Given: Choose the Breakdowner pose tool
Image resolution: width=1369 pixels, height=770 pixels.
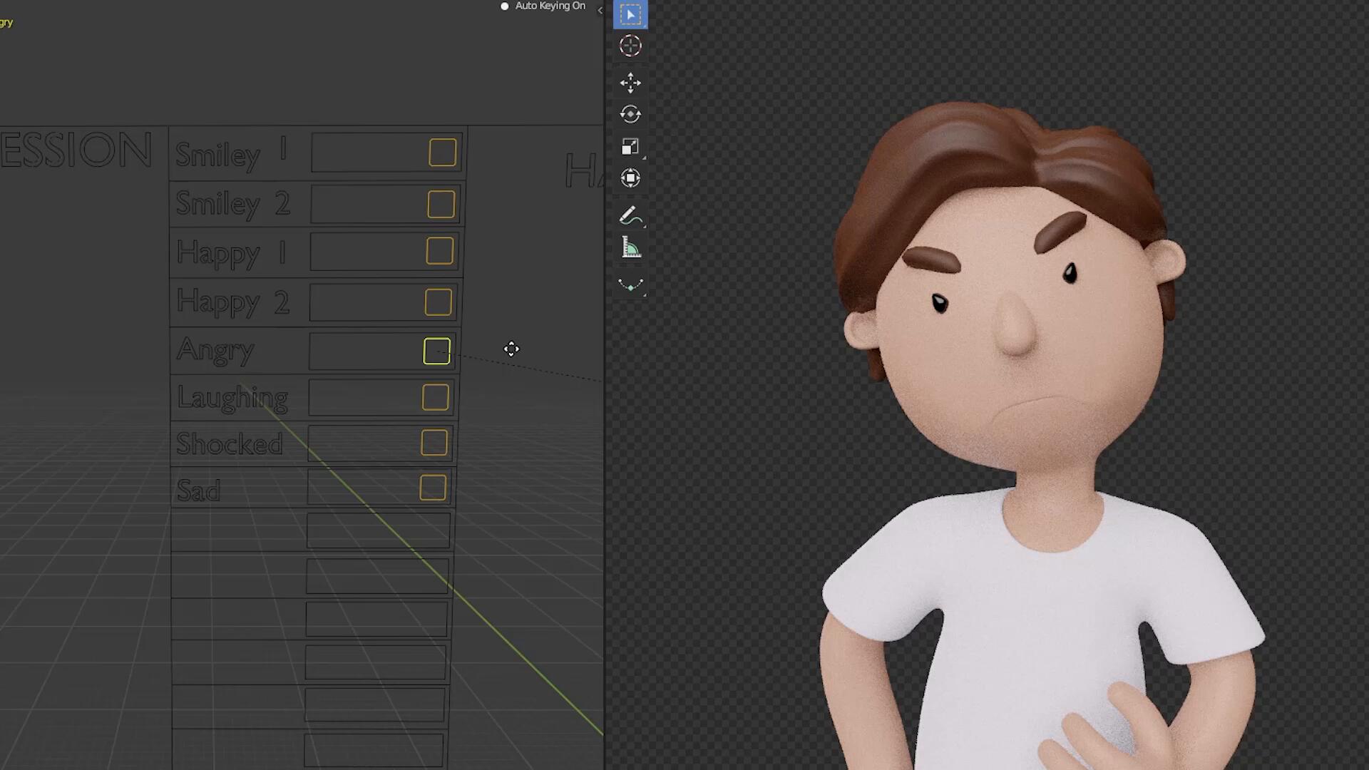Looking at the screenshot, I should pos(630,284).
